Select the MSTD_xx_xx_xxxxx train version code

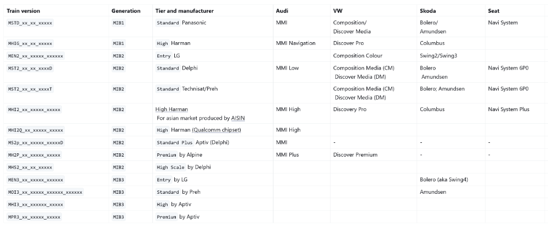pyautogui.click(x=30, y=23)
